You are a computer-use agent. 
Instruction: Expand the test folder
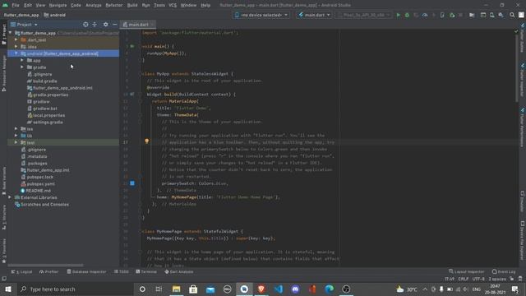tap(16, 142)
